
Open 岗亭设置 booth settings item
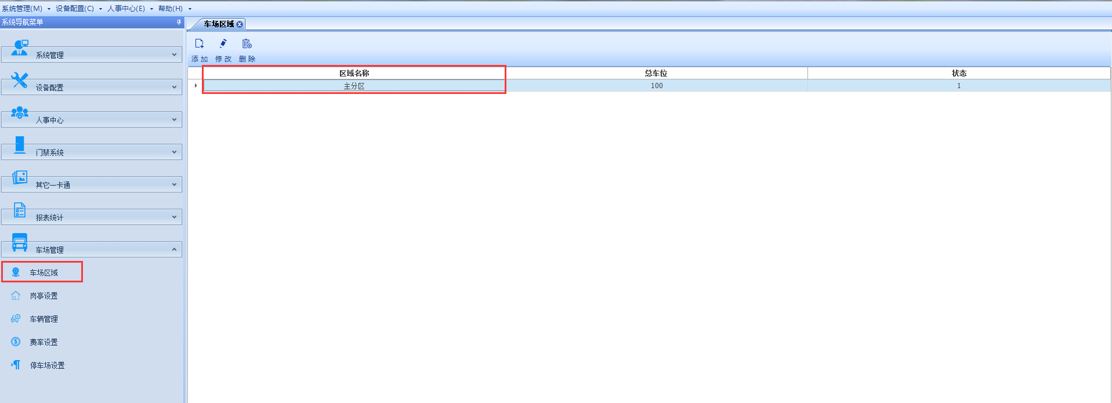[44, 296]
